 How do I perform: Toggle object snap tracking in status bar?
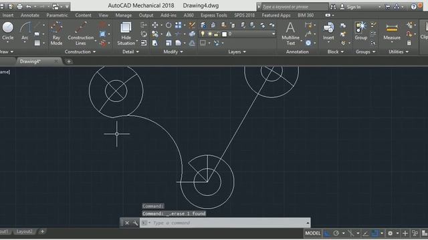tap(366, 233)
